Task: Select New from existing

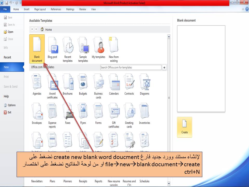Action: pyautogui.click(x=114, y=49)
